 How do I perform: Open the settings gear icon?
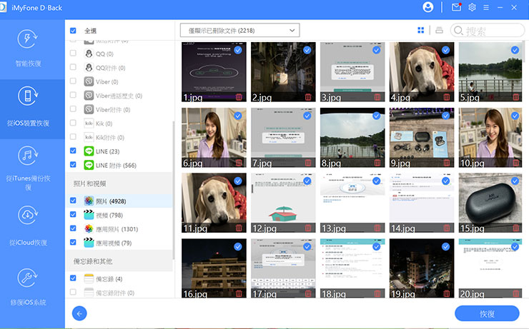click(x=472, y=7)
